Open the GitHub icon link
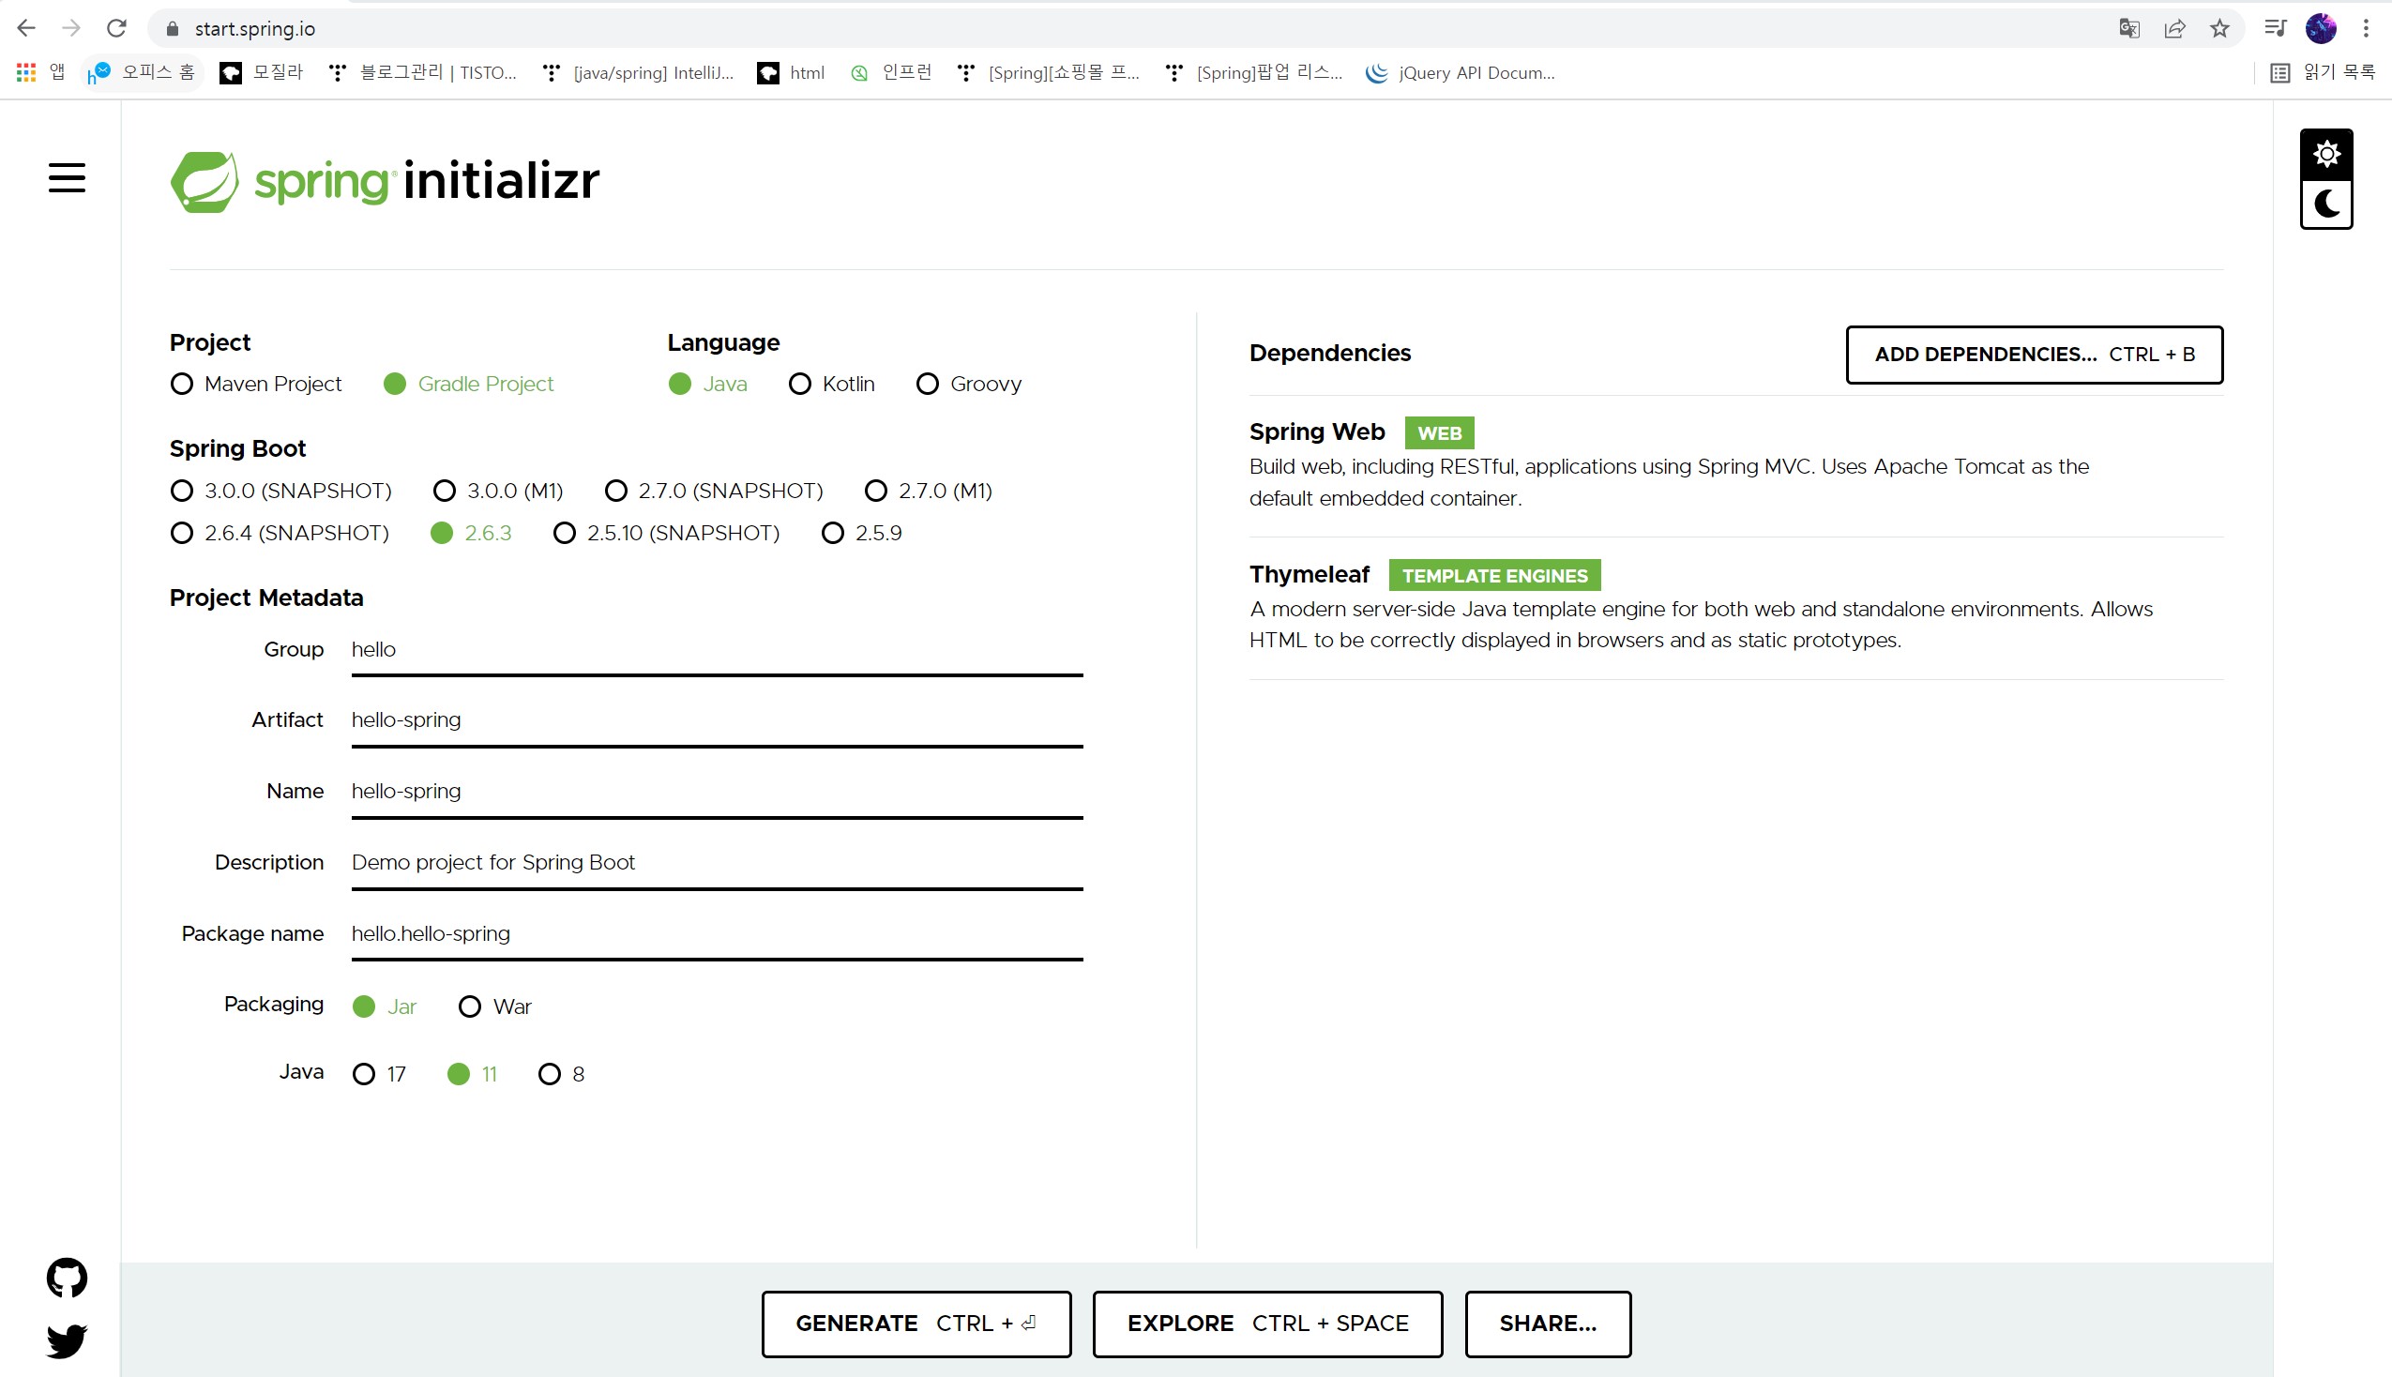 67,1278
